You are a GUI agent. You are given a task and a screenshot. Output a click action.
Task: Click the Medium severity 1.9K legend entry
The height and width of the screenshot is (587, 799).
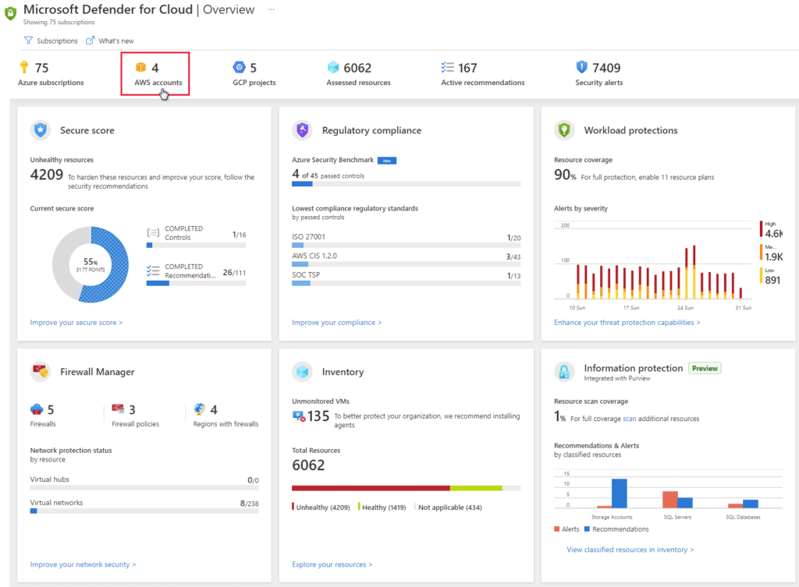pos(772,253)
